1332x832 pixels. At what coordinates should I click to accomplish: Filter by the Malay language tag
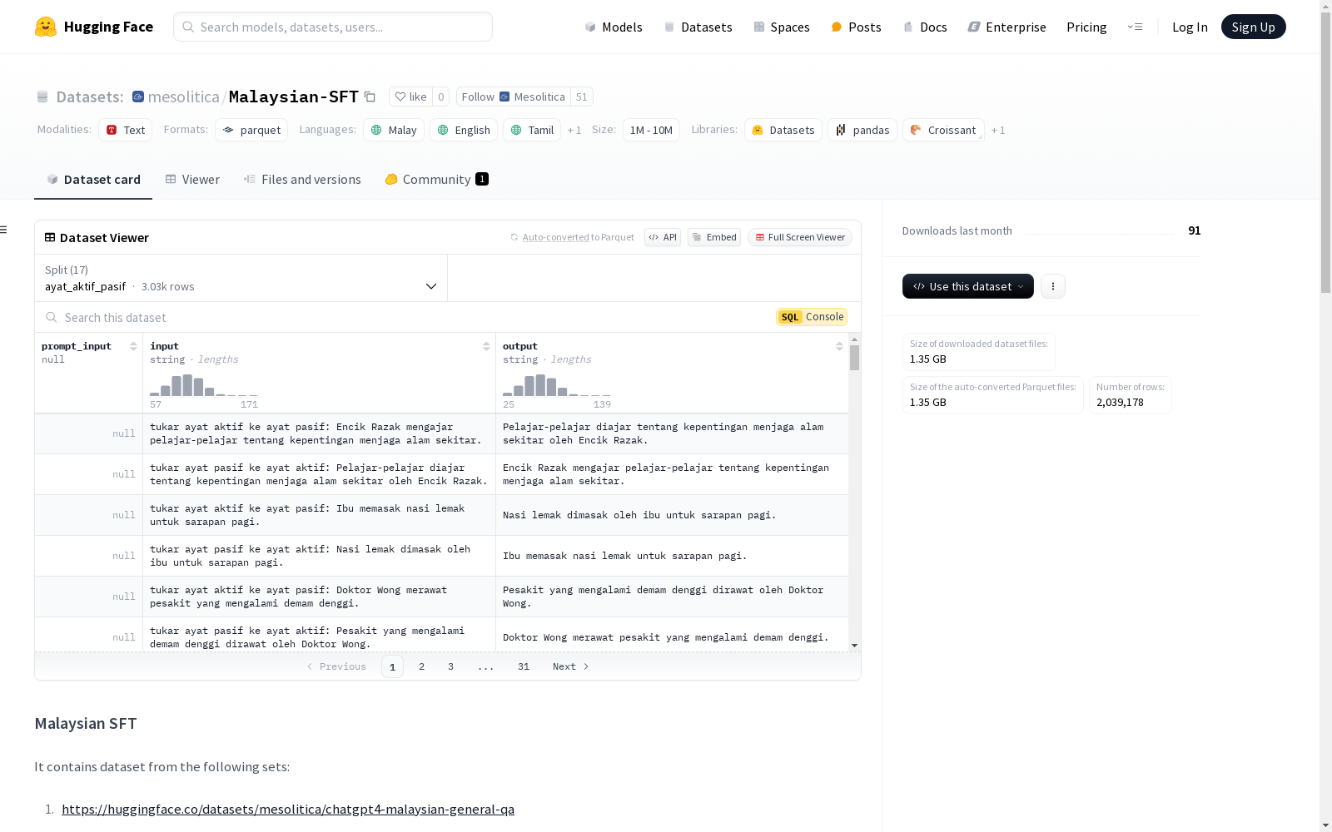click(x=394, y=130)
